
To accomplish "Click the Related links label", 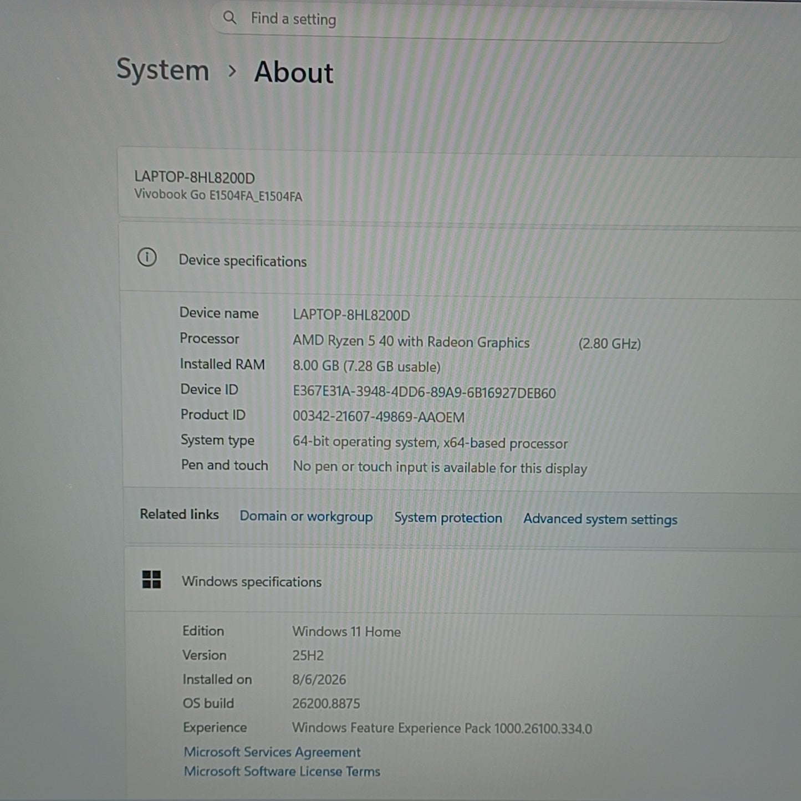I will [179, 514].
